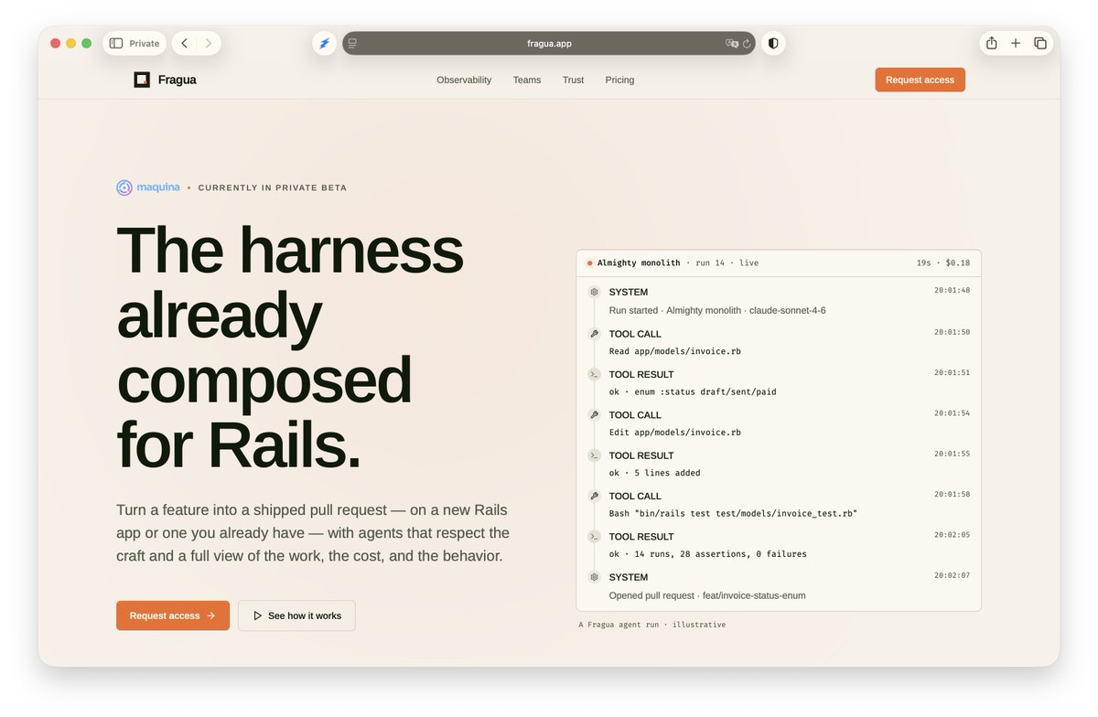Click terminal icon for 5 lines added result

[x=594, y=455]
